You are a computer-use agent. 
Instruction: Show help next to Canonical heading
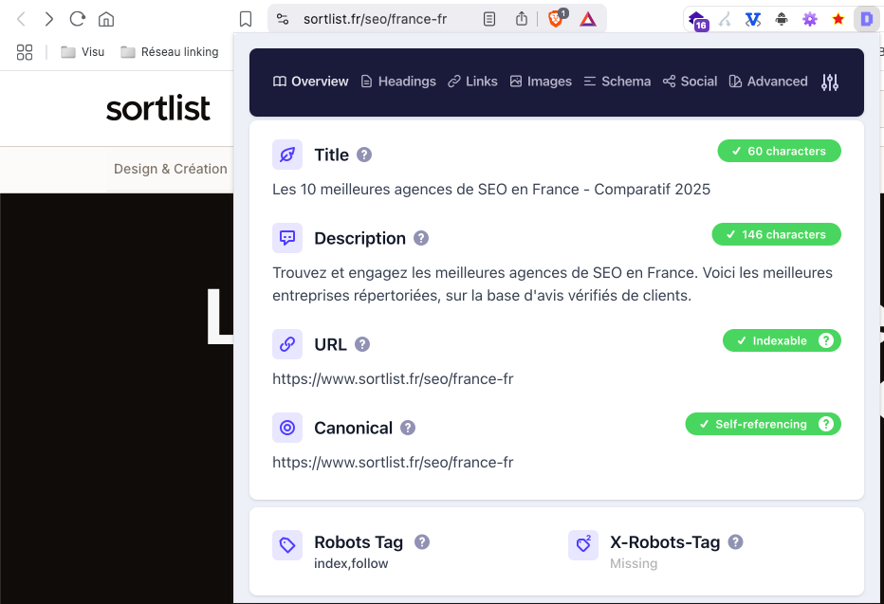pos(408,428)
